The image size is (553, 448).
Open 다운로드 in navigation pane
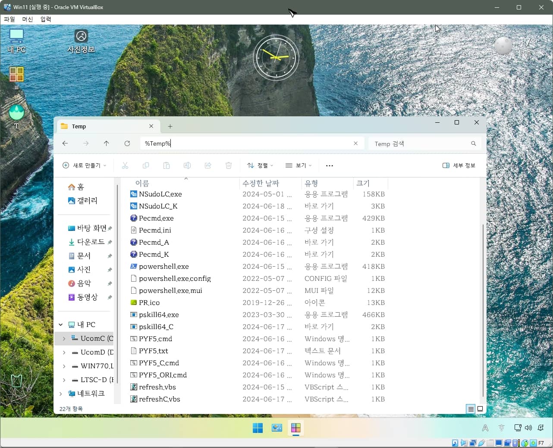tap(87, 242)
